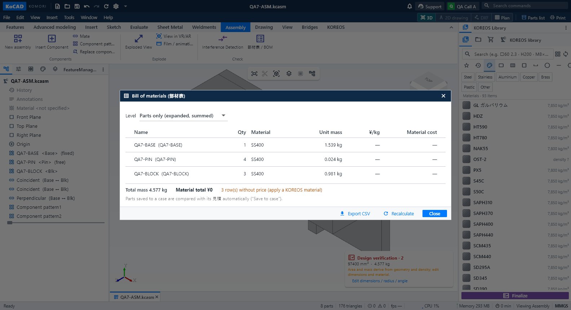Click the Insert Component icon
571x310 pixels.
pyautogui.click(x=52, y=39)
